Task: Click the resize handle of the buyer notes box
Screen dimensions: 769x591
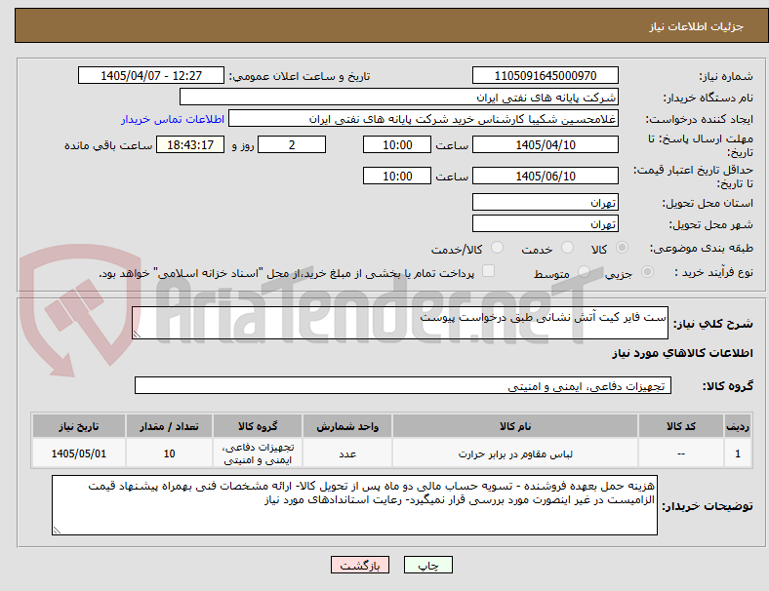Action: pos(57,531)
